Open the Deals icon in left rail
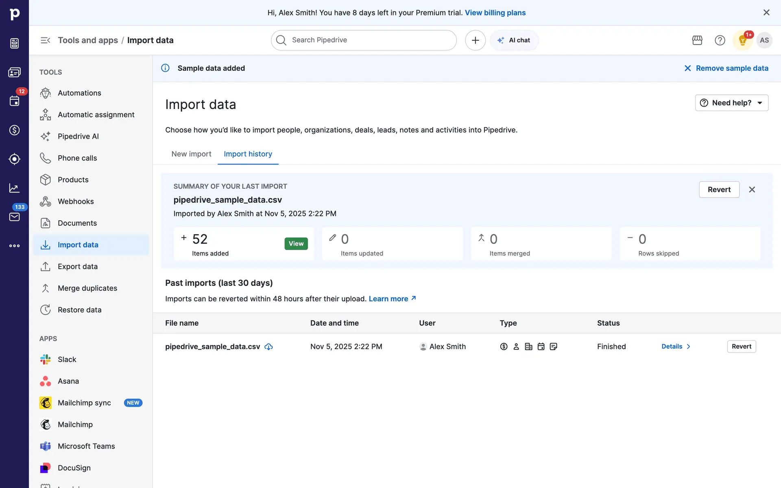 click(14, 130)
